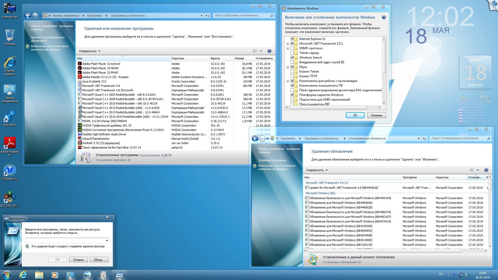Enable the Telnet-сервер checkbox
498x280 pixels.
coord(292,53)
